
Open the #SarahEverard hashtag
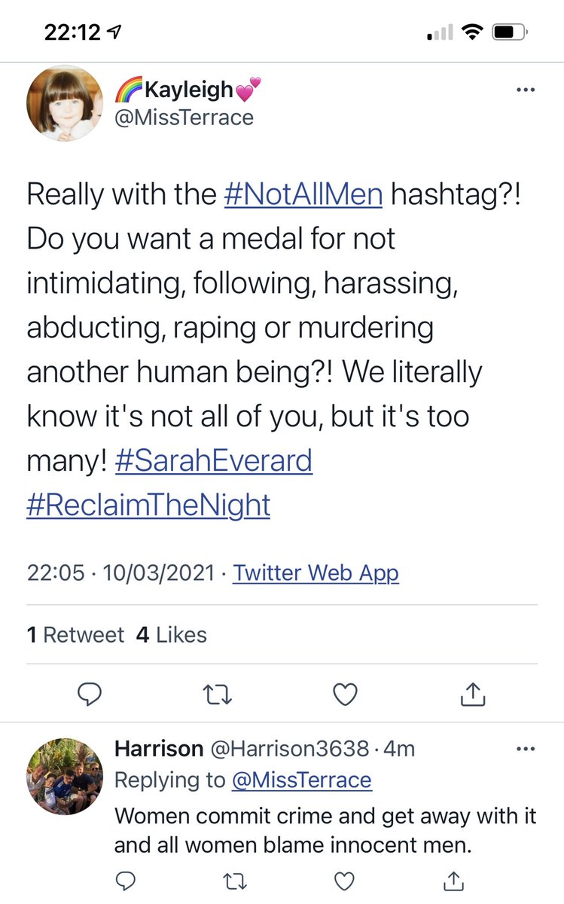[214, 461]
